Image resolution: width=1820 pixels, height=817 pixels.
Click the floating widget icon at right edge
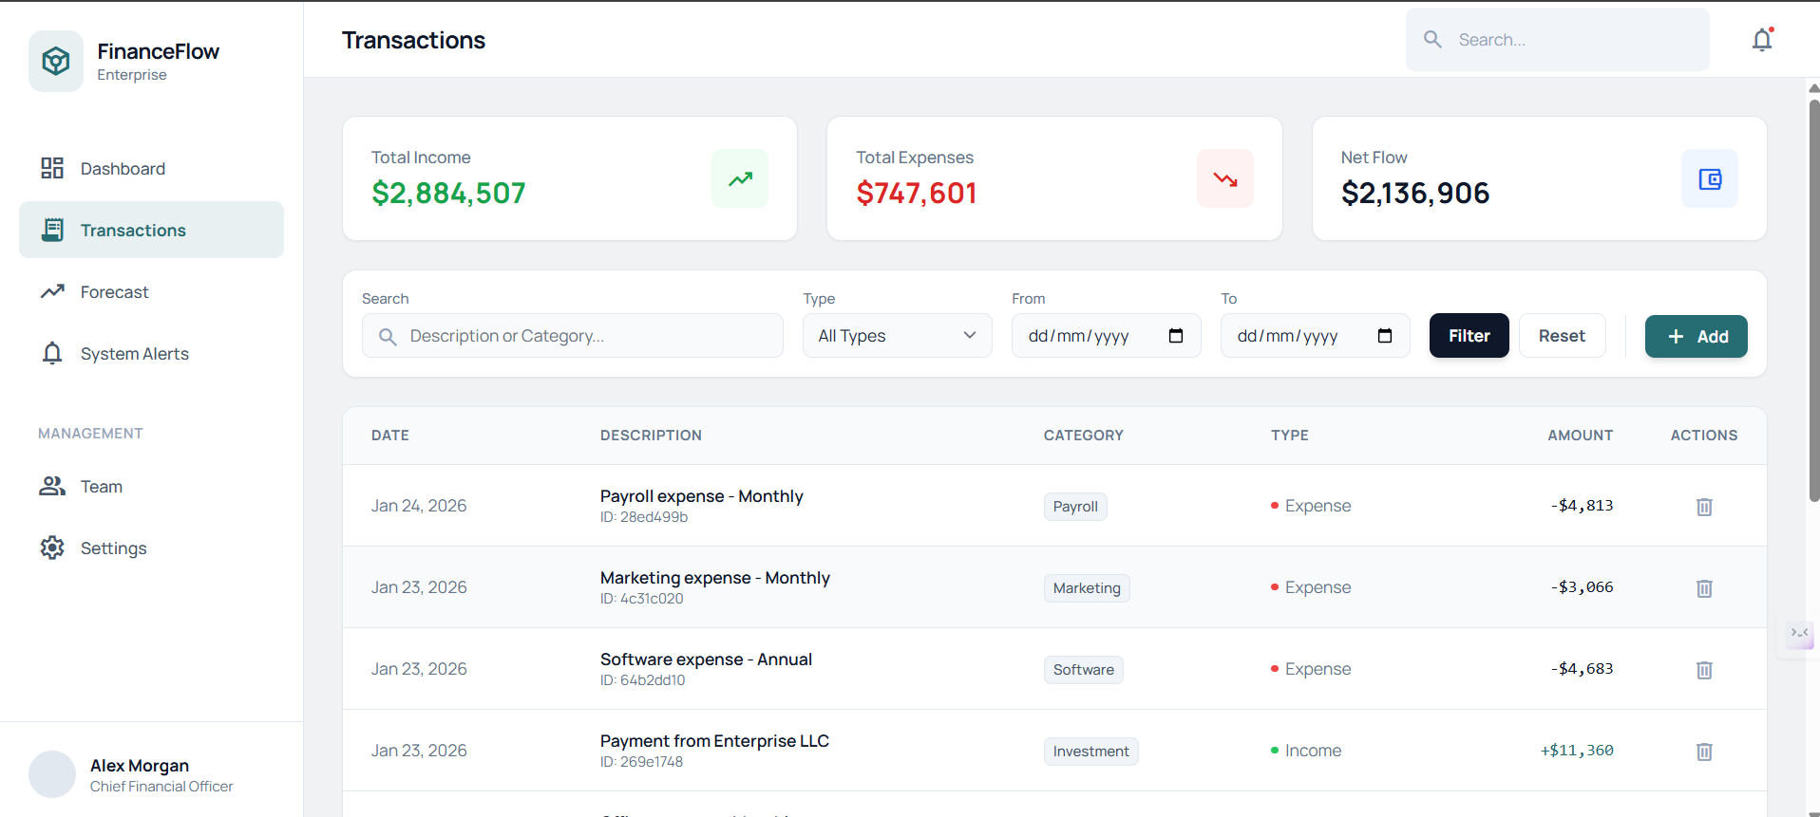pyautogui.click(x=1799, y=634)
